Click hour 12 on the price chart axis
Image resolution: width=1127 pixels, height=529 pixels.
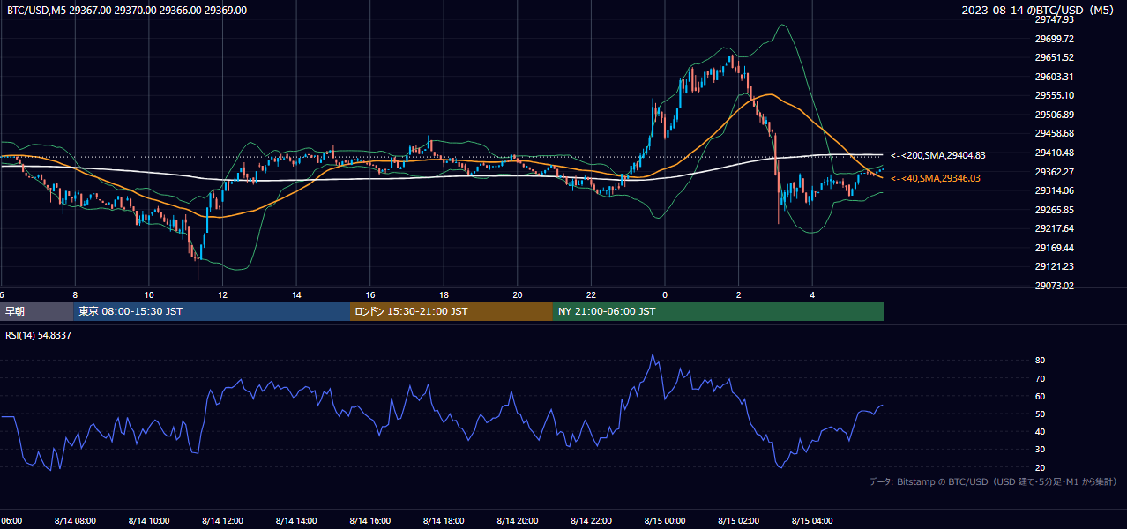point(222,295)
